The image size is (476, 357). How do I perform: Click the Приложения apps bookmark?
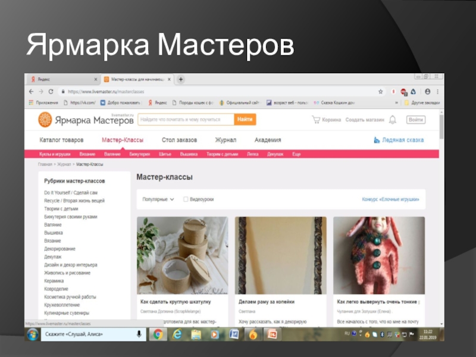(43, 102)
